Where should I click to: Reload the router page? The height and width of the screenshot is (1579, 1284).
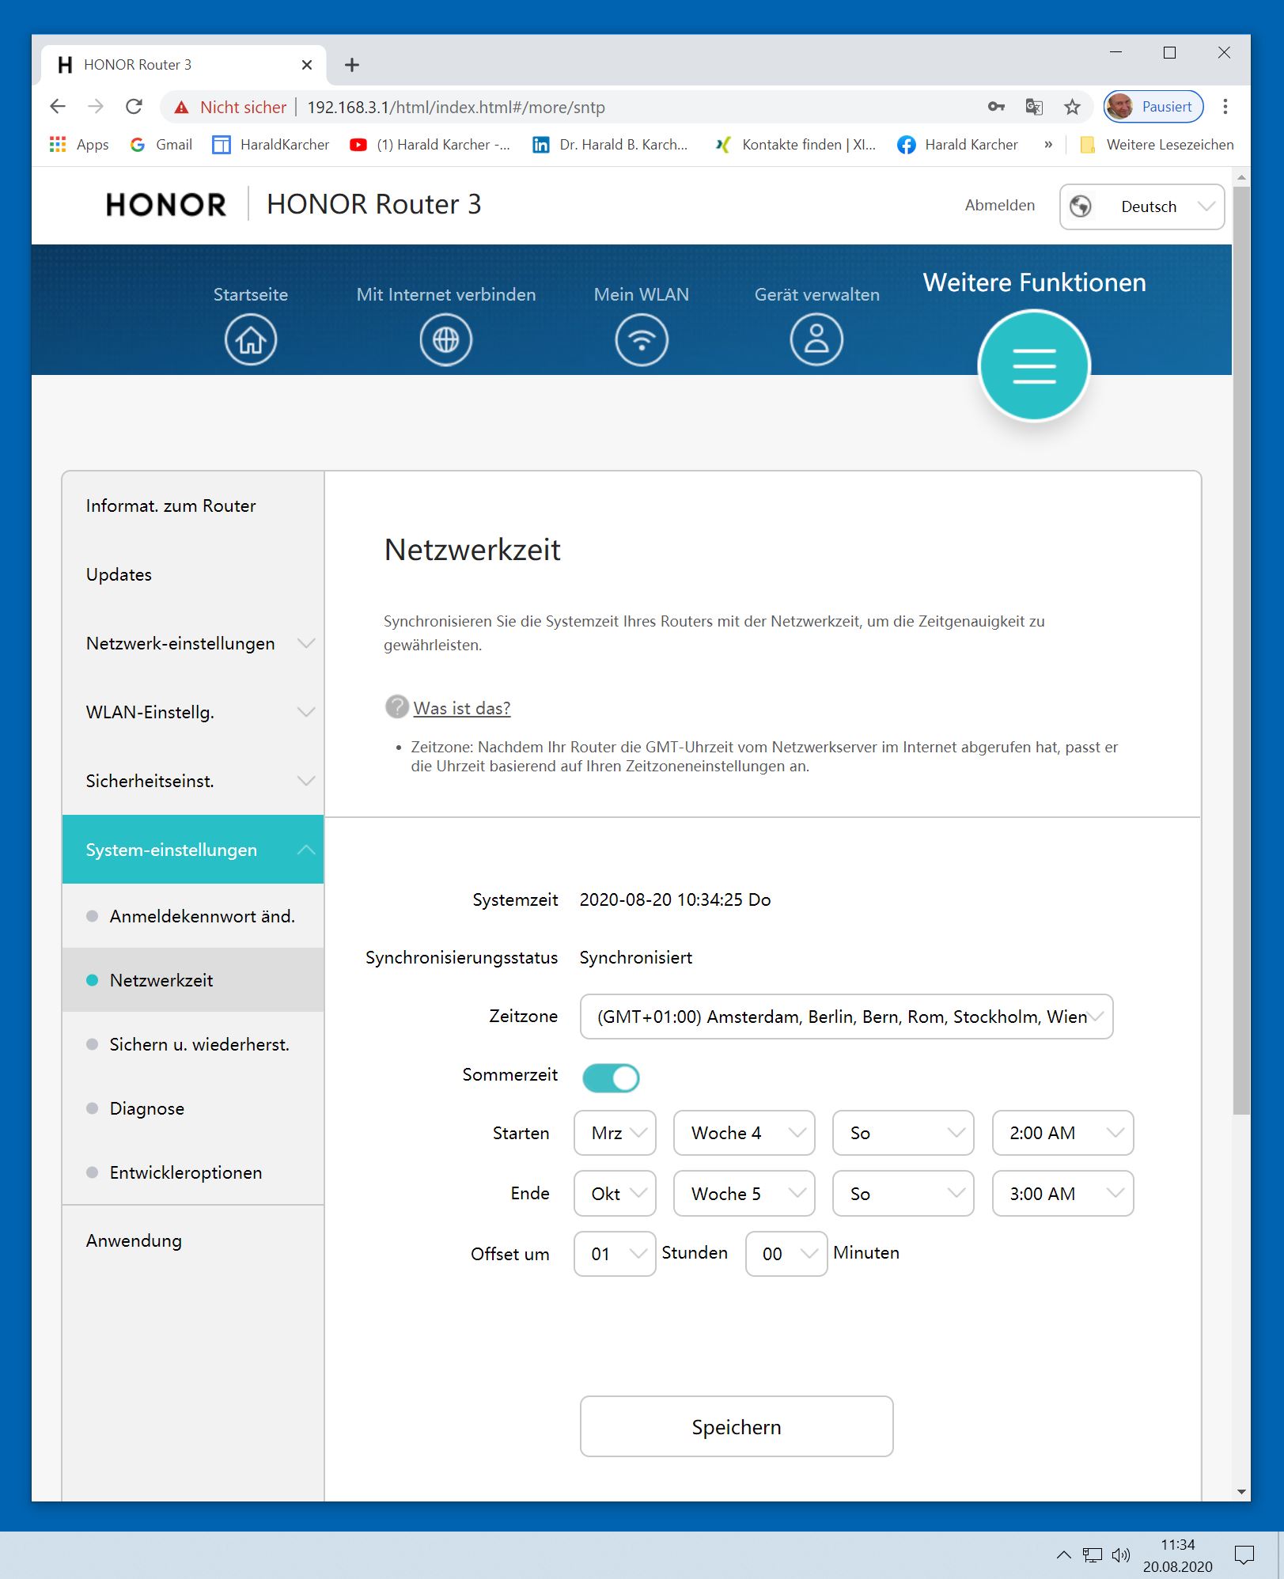134,107
